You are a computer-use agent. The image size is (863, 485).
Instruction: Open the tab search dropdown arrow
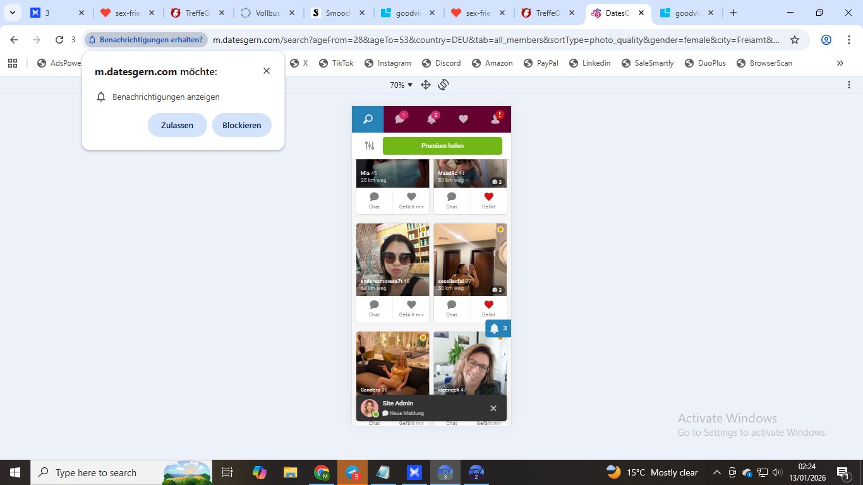pos(13,13)
